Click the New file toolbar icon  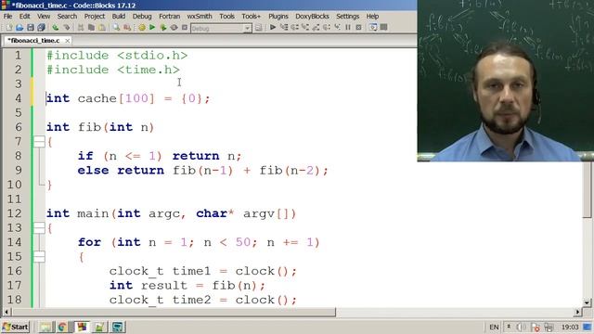click(9, 28)
